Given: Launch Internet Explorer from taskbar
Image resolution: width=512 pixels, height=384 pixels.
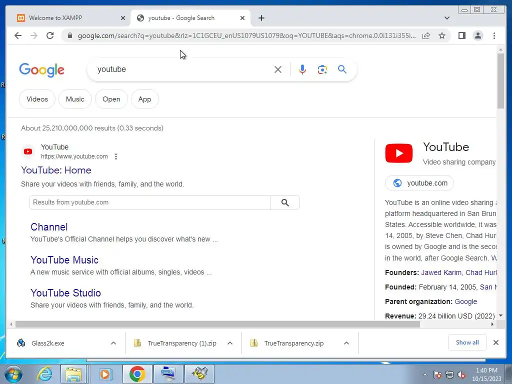Looking at the screenshot, I should 44,374.
